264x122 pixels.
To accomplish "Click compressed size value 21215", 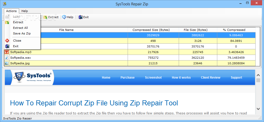I will pos(153,63).
